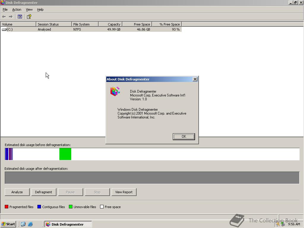Click the Fragmented files legend label
Image resolution: width=304 pixels, height=228 pixels.
pyautogui.click(x=21, y=207)
